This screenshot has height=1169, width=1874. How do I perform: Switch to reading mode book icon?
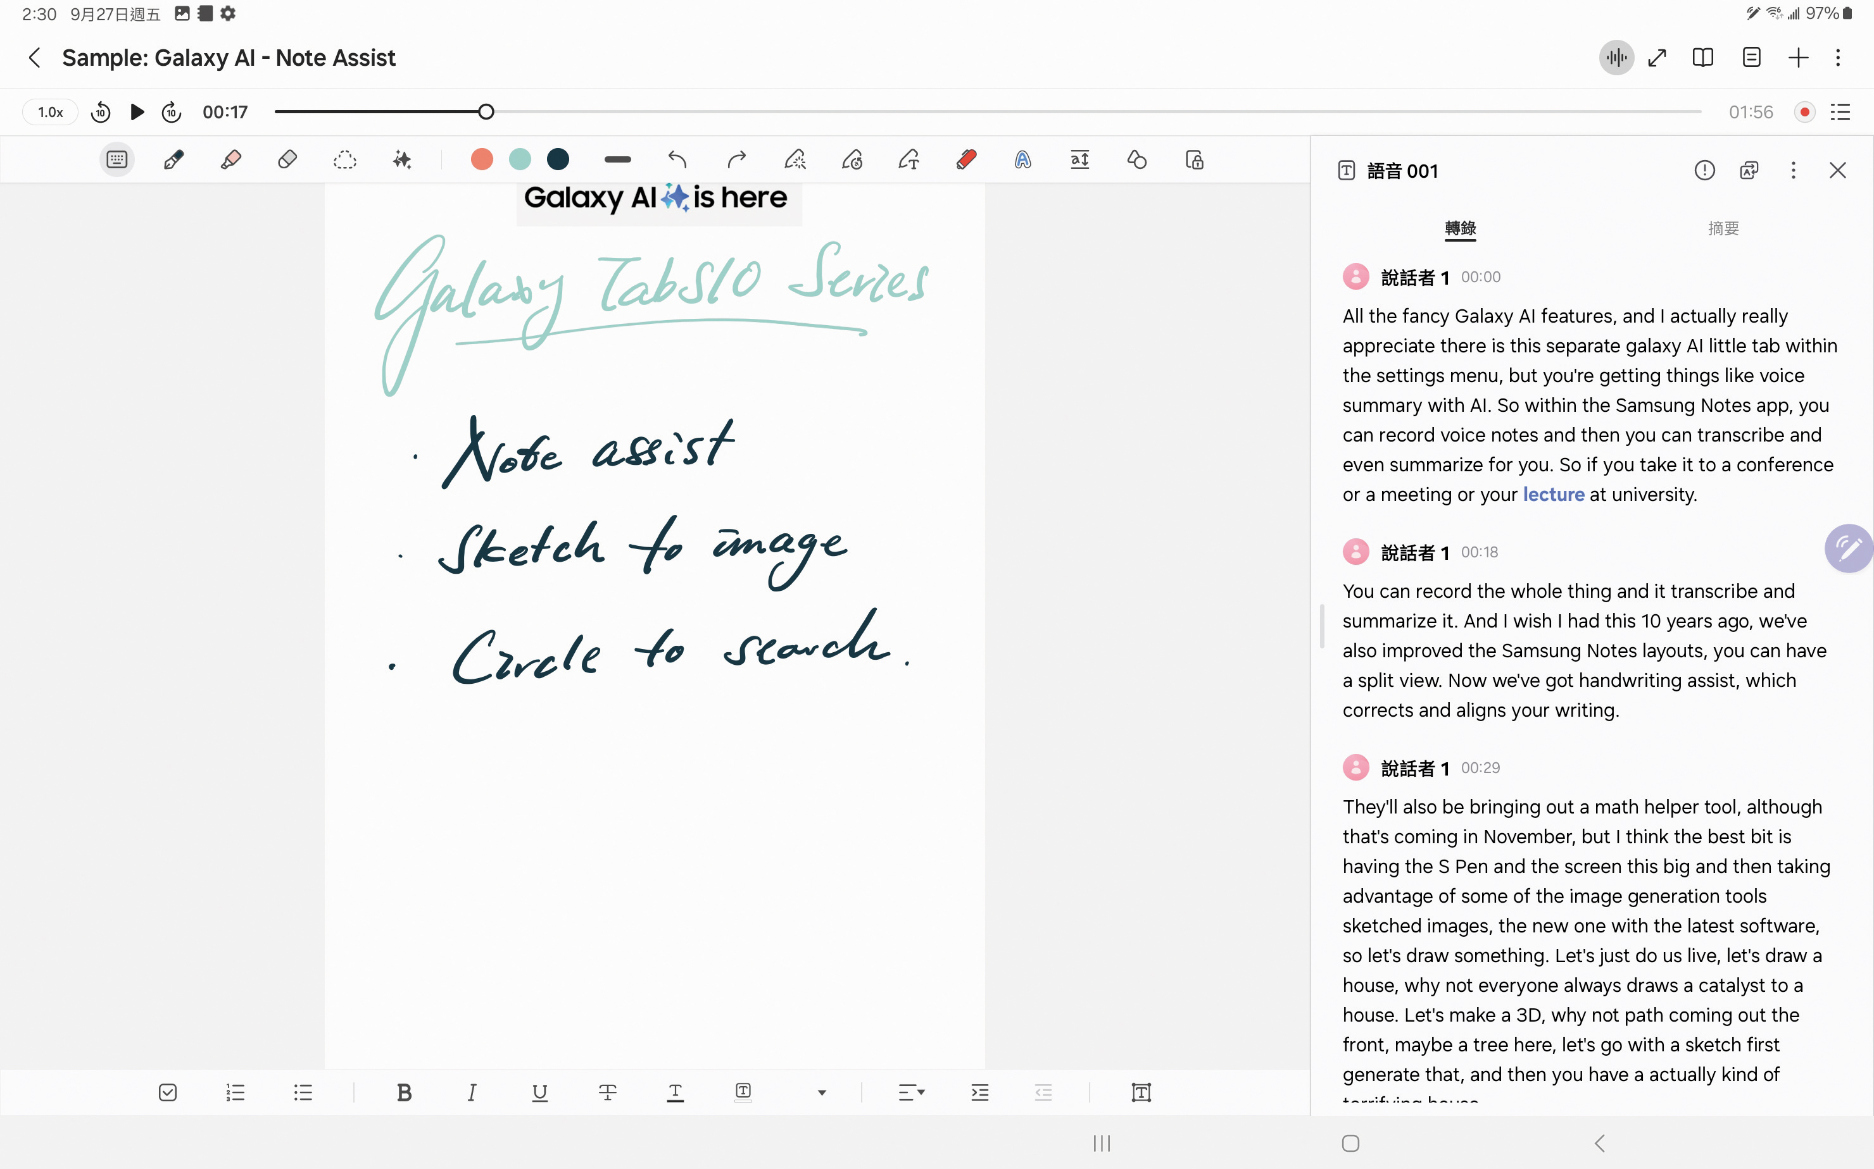[1702, 57]
